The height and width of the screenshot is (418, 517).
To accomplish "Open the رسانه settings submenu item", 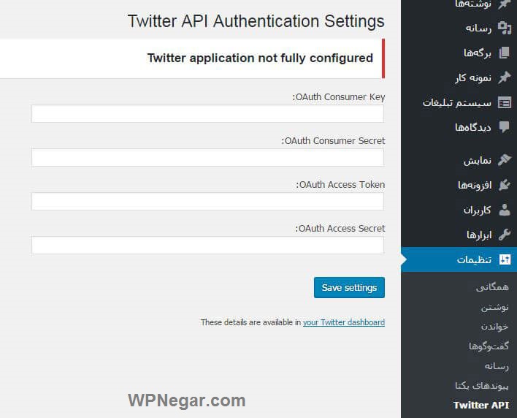I will pyautogui.click(x=497, y=366).
